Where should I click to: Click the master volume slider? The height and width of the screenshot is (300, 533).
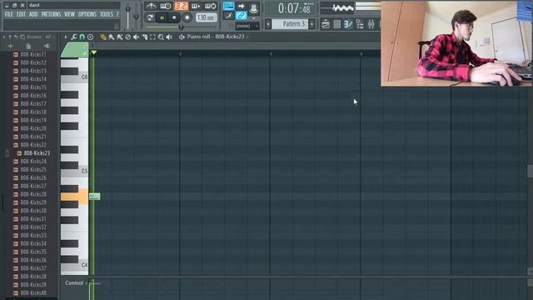point(127,17)
